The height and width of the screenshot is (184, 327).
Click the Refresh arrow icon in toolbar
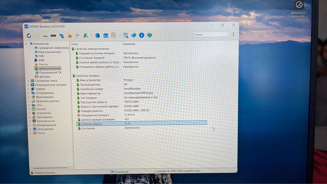29,36
